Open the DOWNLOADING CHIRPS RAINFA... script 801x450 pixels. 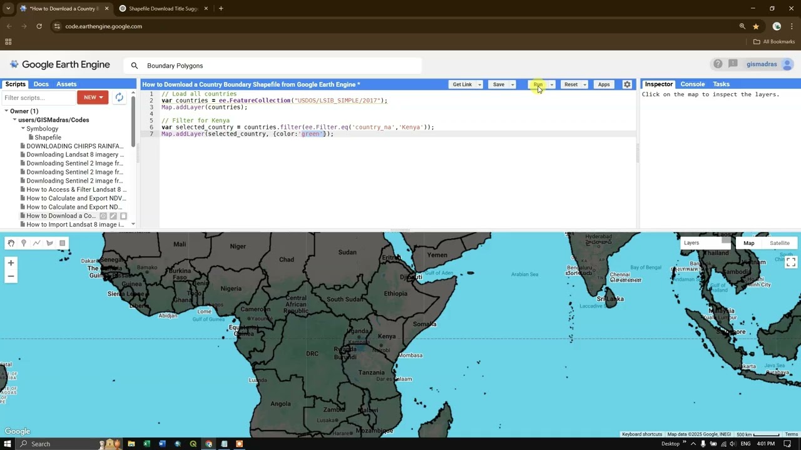[x=75, y=146]
